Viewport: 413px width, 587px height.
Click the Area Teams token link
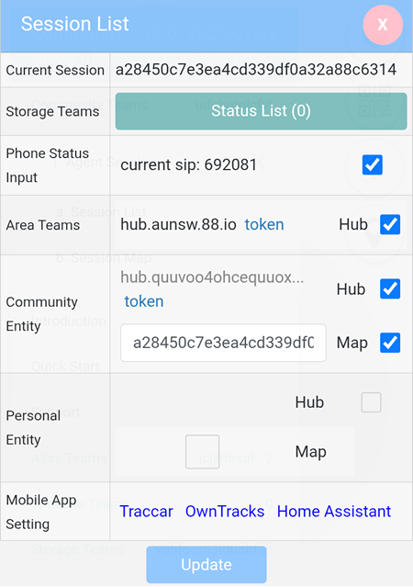[x=264, y=225]
